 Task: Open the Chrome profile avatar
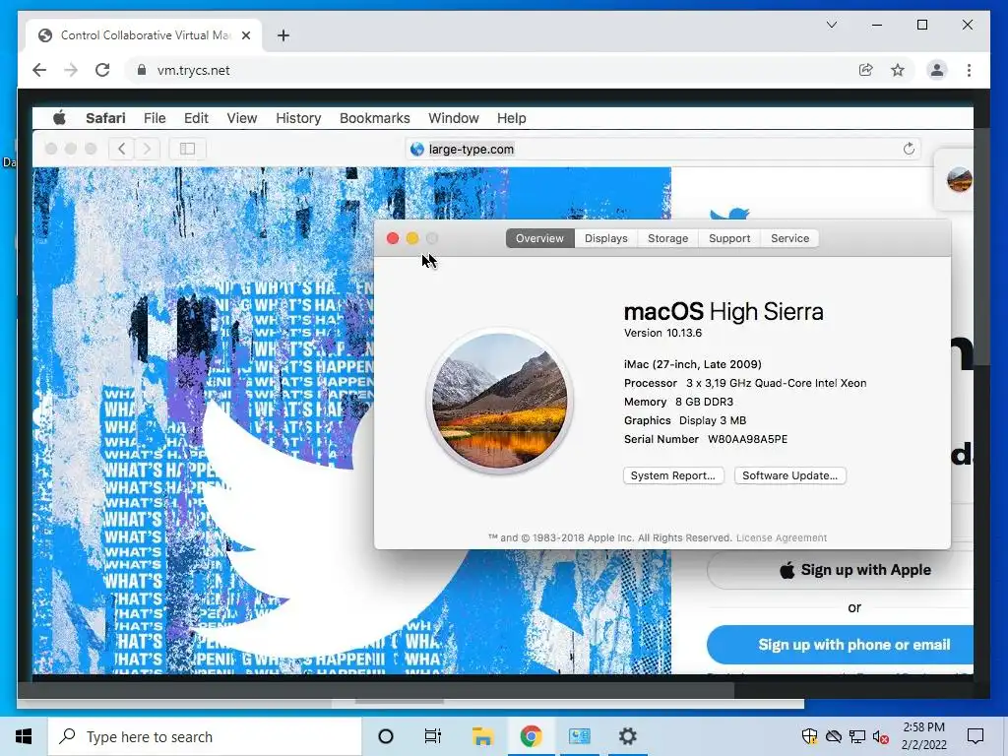[x=937, y=70]
